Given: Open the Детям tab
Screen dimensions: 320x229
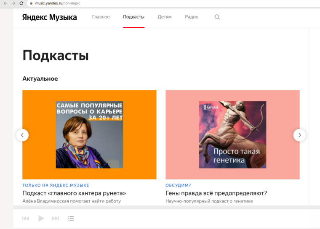Looking at the screenshot, I should tap(165, 17).
